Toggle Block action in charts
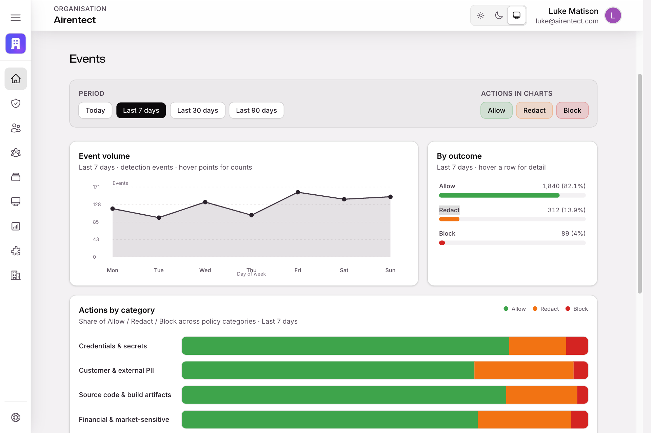The image size is (651, 433). (x=572, y=110)
